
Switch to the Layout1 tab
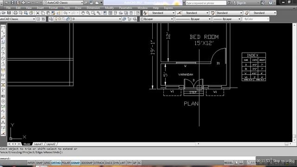pyautogui.click(x=38, y=144)
